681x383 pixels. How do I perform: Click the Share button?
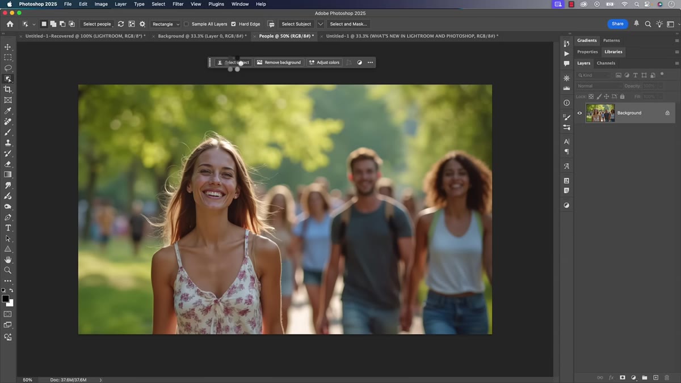617,24
